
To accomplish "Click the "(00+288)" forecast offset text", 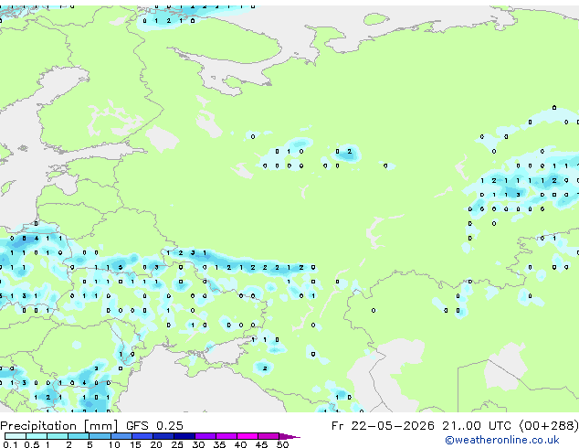I will (548, 426).
